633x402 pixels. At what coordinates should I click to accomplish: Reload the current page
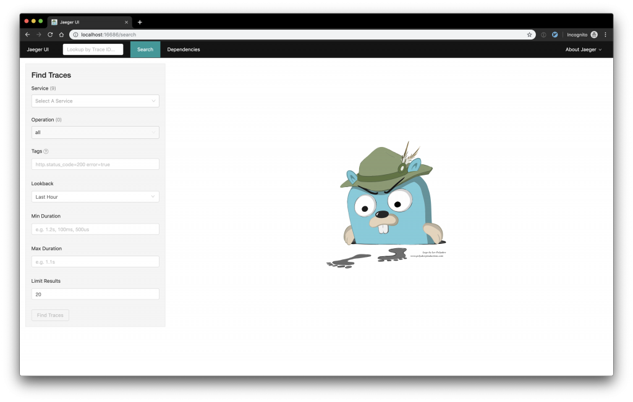[50, 35]
